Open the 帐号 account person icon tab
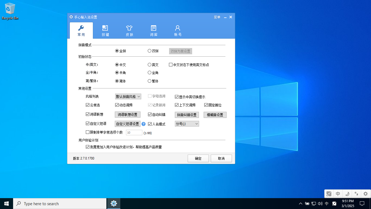Image resolution: width=371 pixels, height=209 pixels. [178, 28]
